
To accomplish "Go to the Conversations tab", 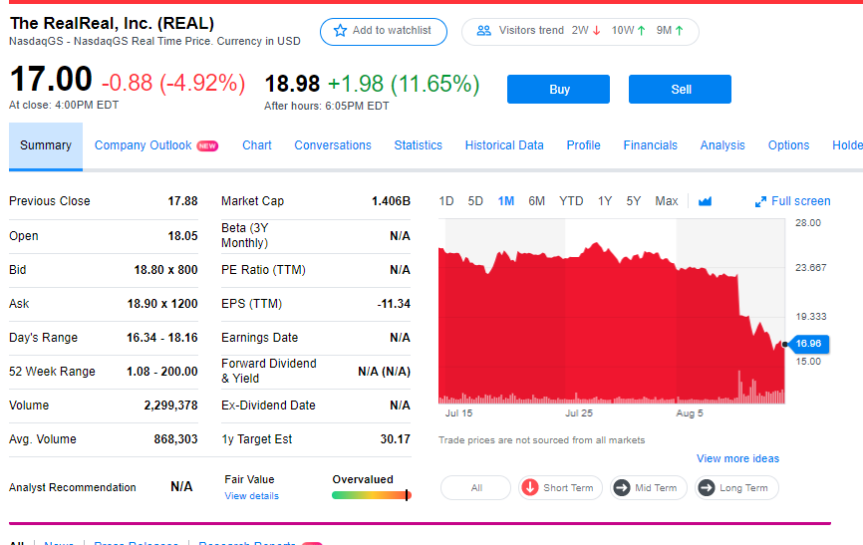I will 333,145.
